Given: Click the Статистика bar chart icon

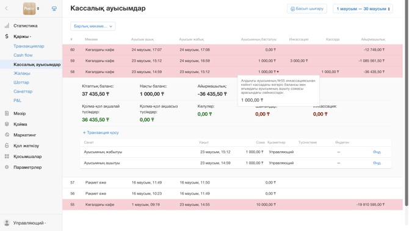Looking at the screenshot, I should (x=7, y=26).
